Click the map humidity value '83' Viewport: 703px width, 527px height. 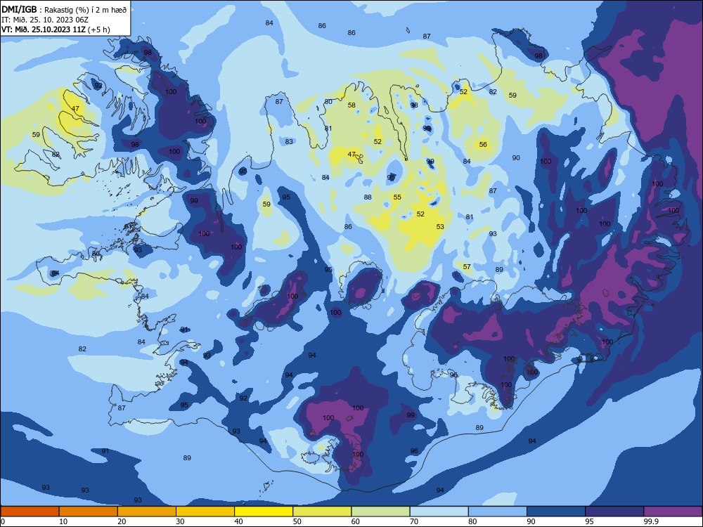tap(289, 142)
